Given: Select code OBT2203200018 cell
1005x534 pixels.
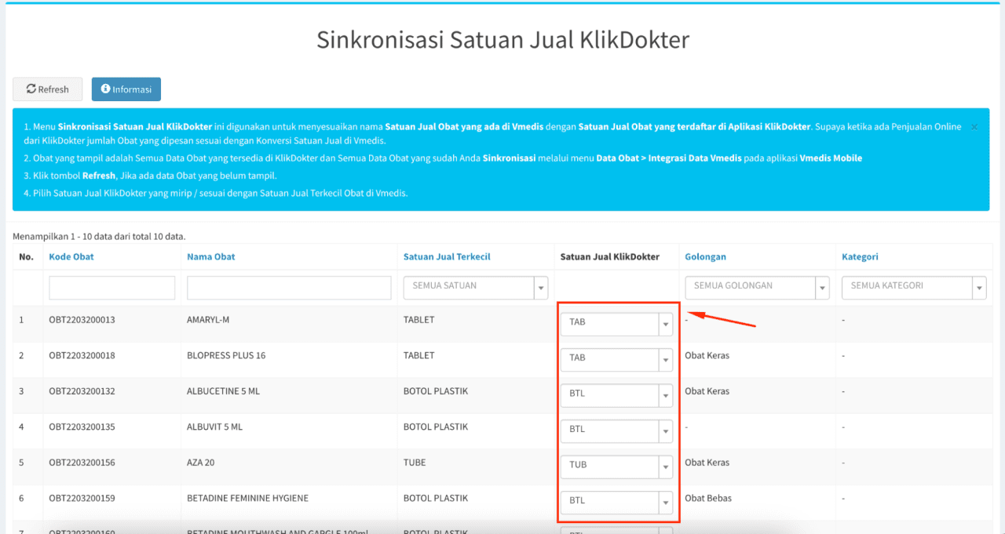Looking at the screenshot, I should tap(82, 355).
